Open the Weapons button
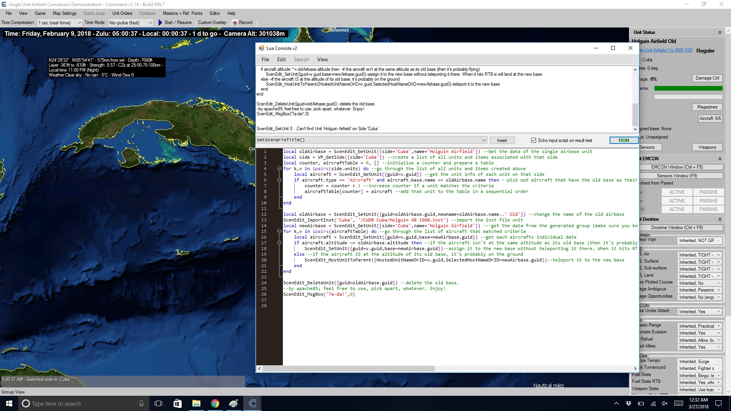Screen dimensions: 731x411 [x=707, y=147]
